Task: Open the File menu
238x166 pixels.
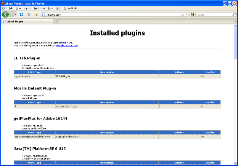Action: coord(4,8)
